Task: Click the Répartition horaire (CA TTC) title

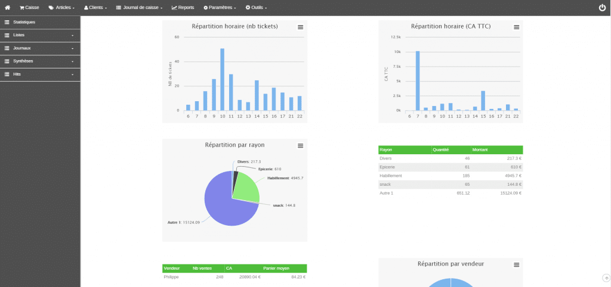Action: click(451, 26)
